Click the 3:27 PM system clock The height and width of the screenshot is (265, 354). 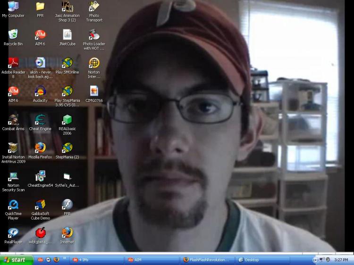[341, 260]
